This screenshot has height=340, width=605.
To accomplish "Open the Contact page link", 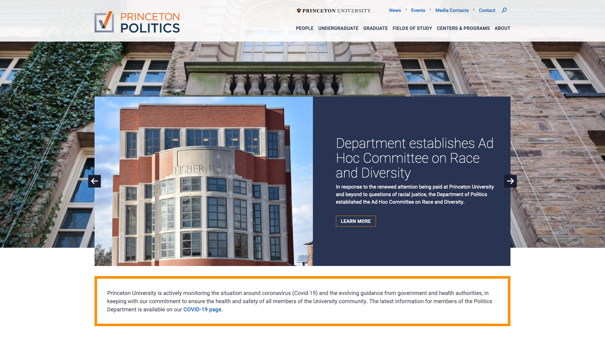I will tap(487, 10).
